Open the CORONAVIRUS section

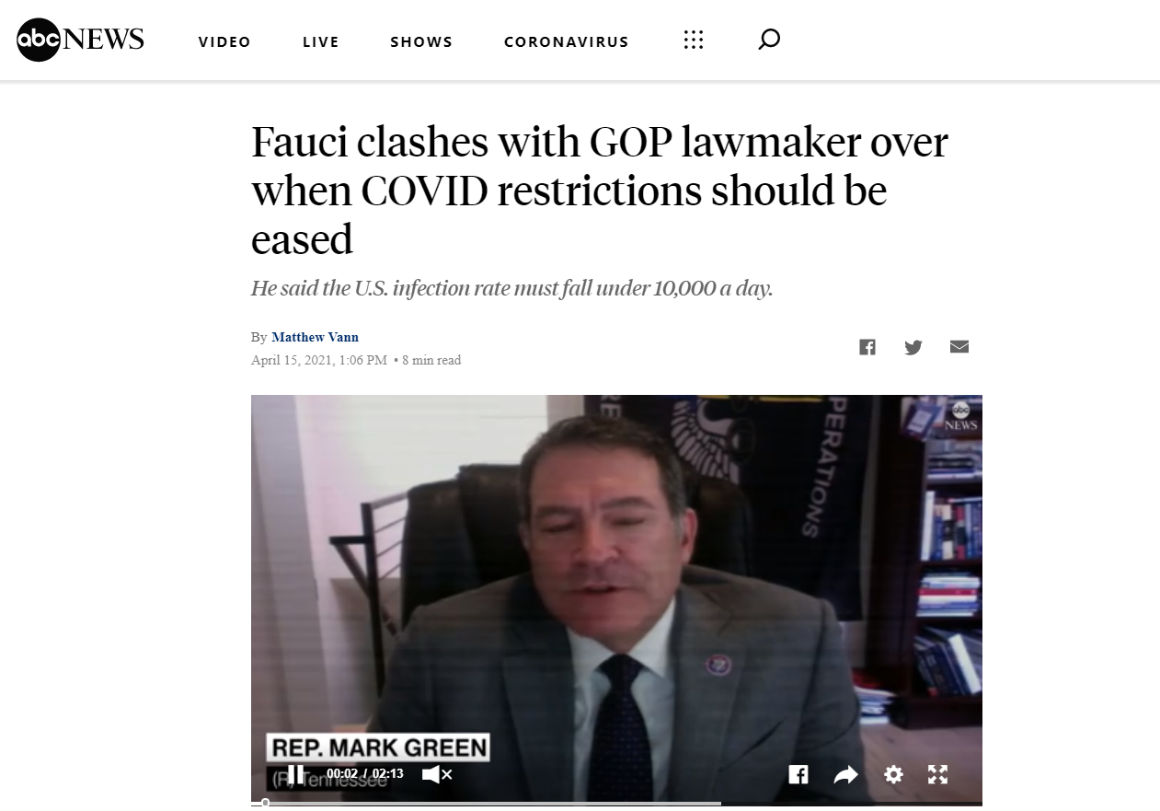567,41
